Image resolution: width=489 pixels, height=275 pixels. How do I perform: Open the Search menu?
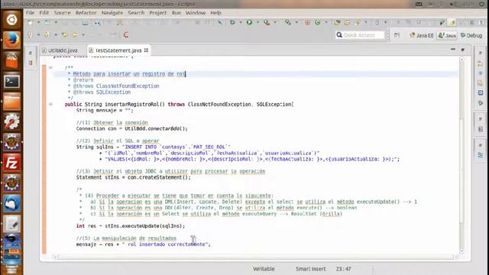point(136,13)
